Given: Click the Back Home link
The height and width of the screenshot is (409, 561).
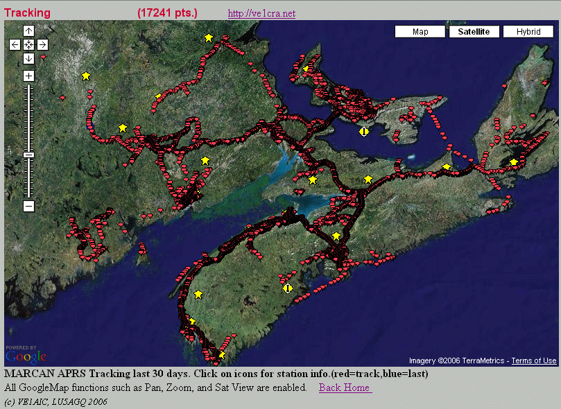Looking at the screenshot, I should (345, 388).
